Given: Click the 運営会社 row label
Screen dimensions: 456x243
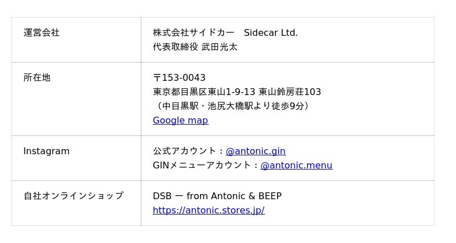Looking at the screenshot, I should click(x=42, y=33).
